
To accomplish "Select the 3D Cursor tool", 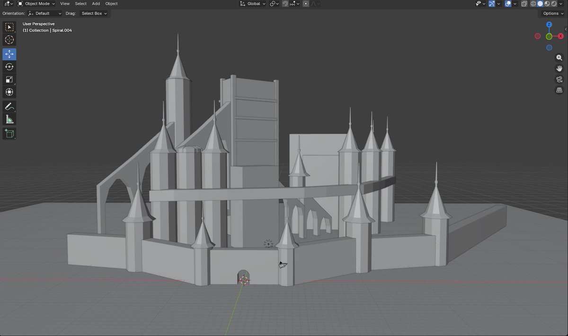I will [x=9, y=40].
